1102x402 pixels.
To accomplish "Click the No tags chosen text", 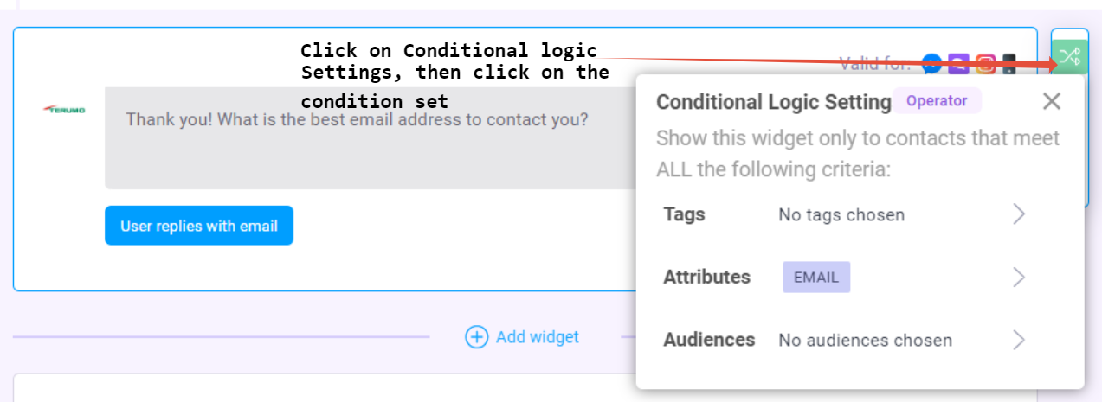I will (x=841, y=215).
